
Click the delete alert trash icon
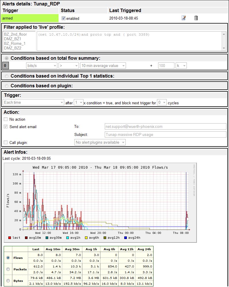pyautogui.click(x=196, y=18)
